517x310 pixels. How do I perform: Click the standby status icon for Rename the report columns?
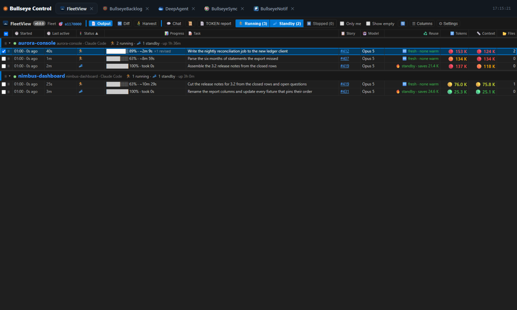[x=81, y=92]
